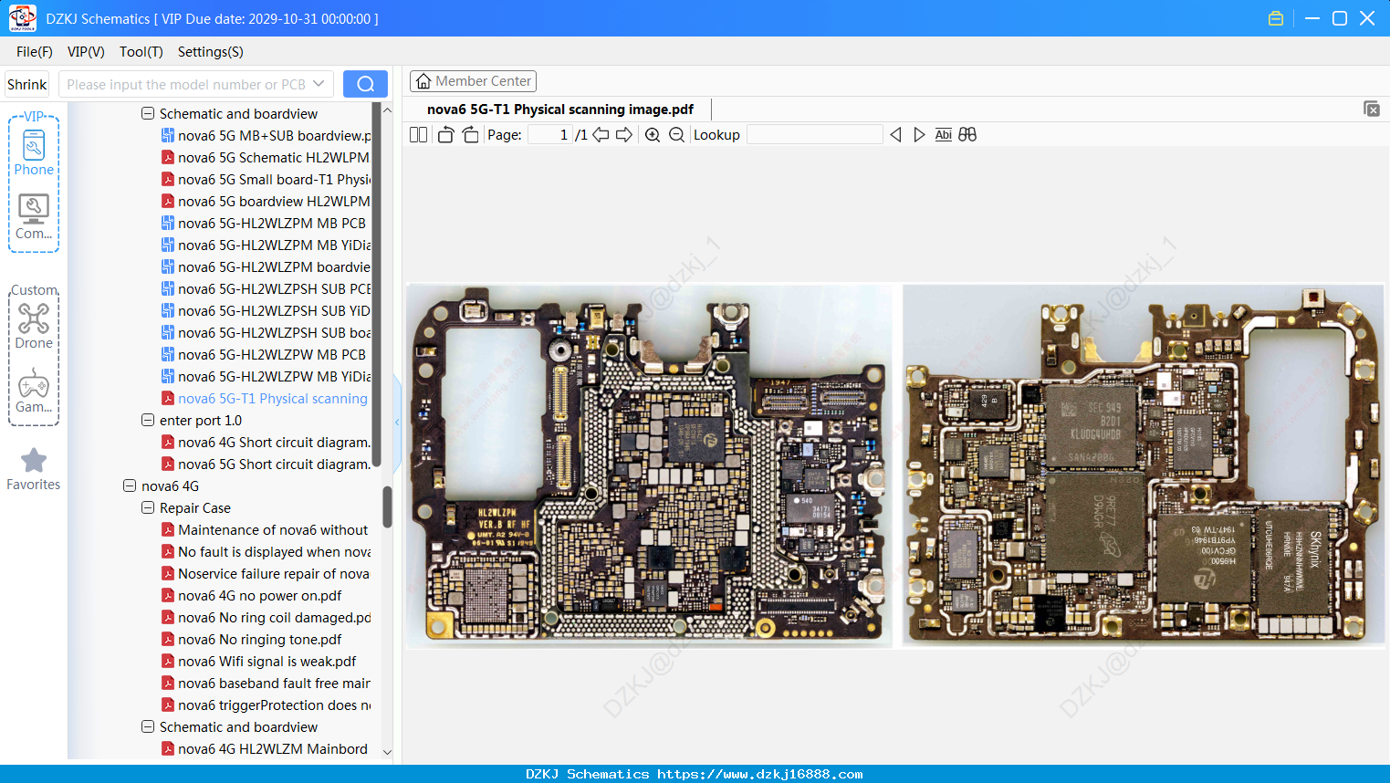1390x783 pixels.
Task: Open the Settings(S) menu
Action: point(211,52)
